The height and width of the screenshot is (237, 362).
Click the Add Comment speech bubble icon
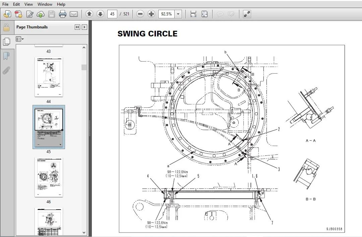click(220, 14)
